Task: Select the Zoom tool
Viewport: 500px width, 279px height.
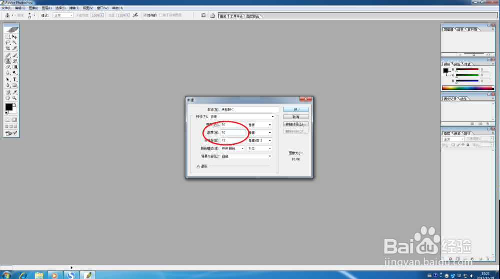Action: click(x=14, y=98)
